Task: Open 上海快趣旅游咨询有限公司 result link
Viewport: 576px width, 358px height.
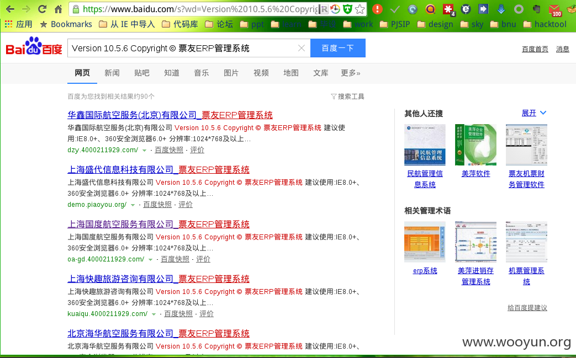Action: click(158, 279)
